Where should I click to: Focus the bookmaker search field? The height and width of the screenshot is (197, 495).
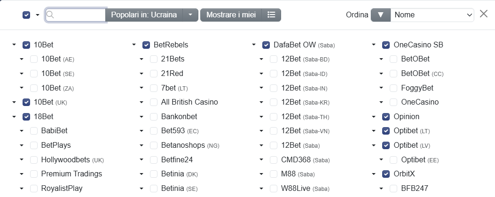click(76, 15)
